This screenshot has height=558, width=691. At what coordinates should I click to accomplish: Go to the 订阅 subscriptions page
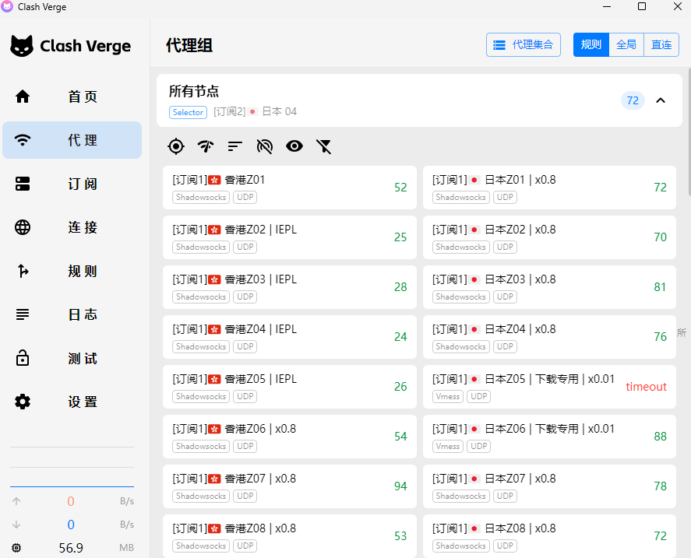coord(72,184)
